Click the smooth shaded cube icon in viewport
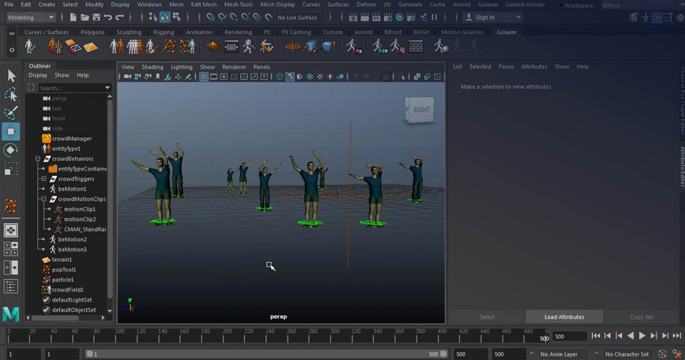This screenshot has height=360, width=685. pyautogui.click(x=290, y=76)
